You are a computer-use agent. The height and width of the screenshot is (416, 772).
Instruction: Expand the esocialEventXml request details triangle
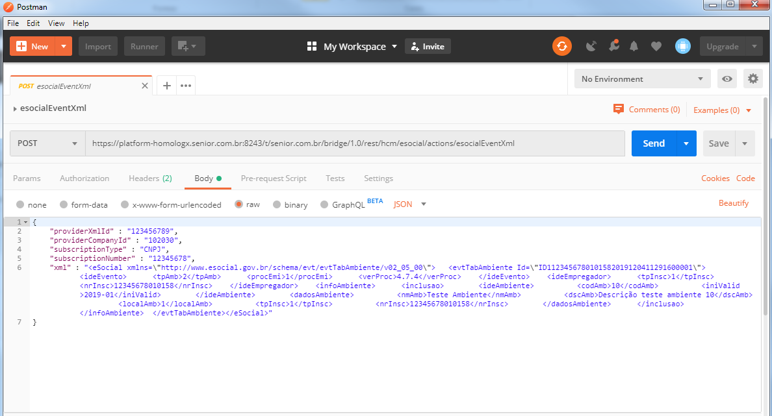[x=15, y=108]
